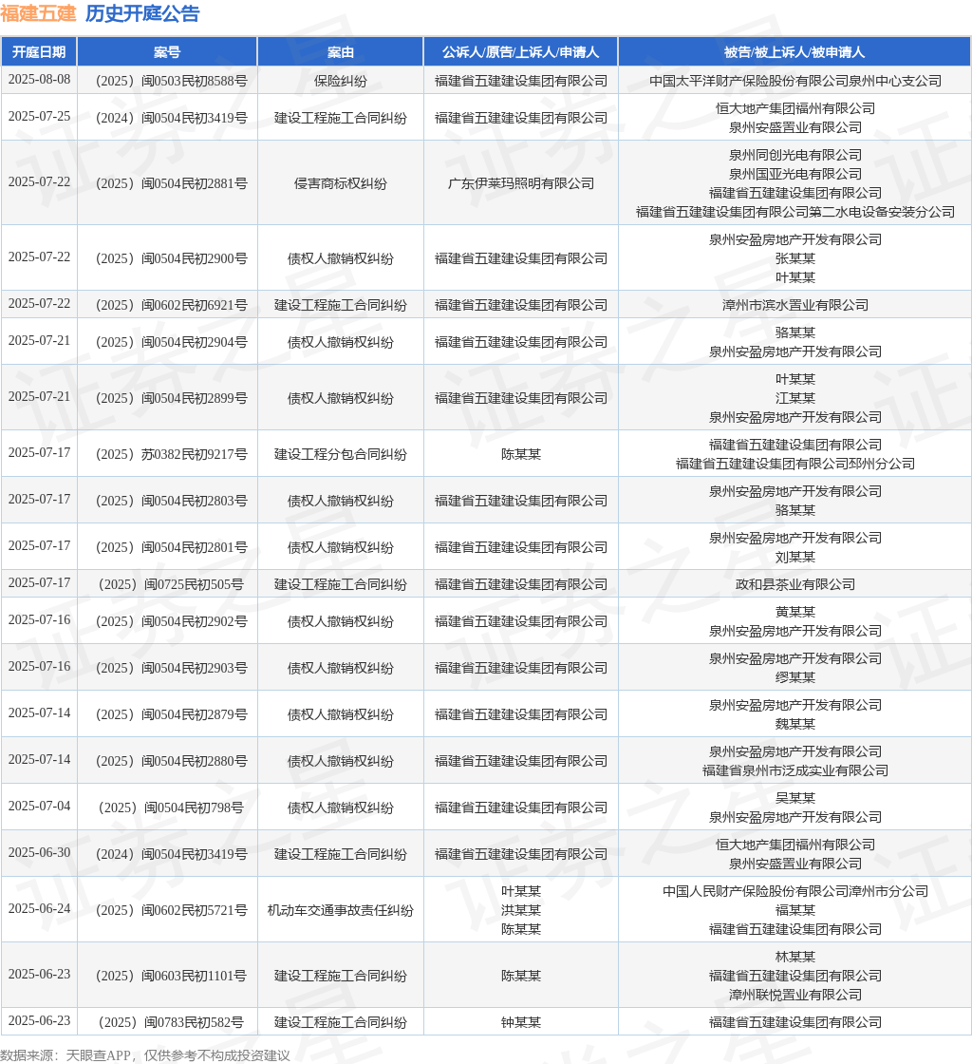Select case number 闽0504民初2900号
Screen dimensions: 972x1064
tap(172, 258)
